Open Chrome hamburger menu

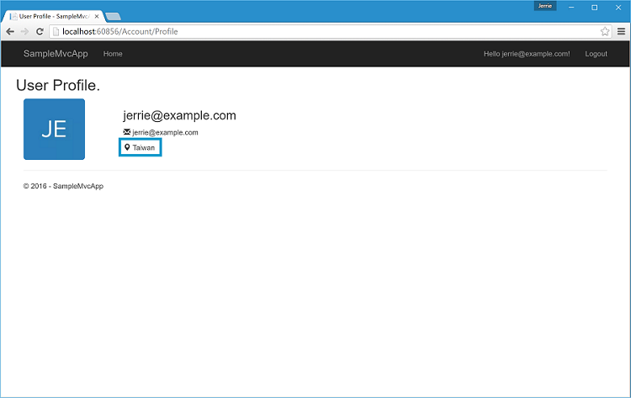[x=622, y=31]
